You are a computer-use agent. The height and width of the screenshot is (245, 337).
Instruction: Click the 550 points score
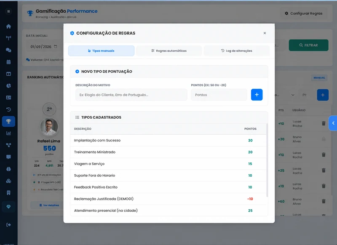coord(49,148)
